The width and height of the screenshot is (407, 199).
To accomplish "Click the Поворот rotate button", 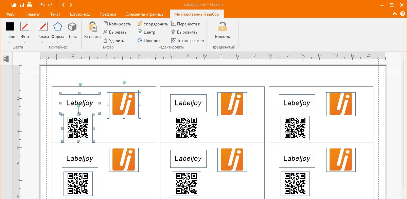I will pos(149,40).
